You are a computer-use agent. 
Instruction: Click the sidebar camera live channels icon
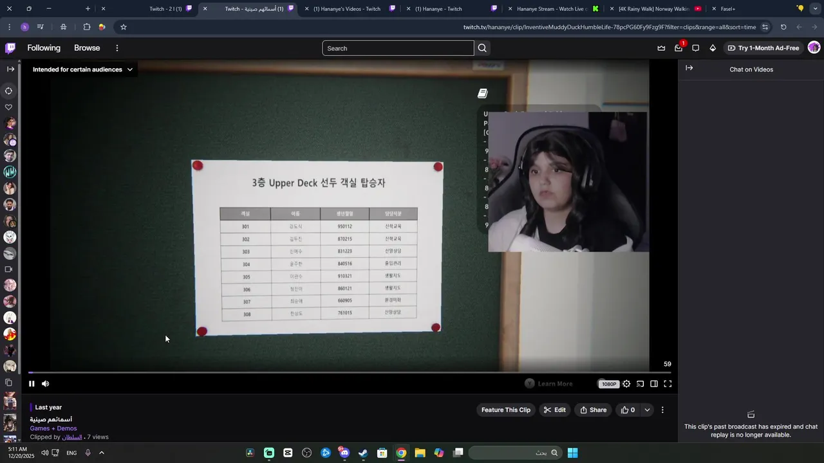(x=9, y=269)
